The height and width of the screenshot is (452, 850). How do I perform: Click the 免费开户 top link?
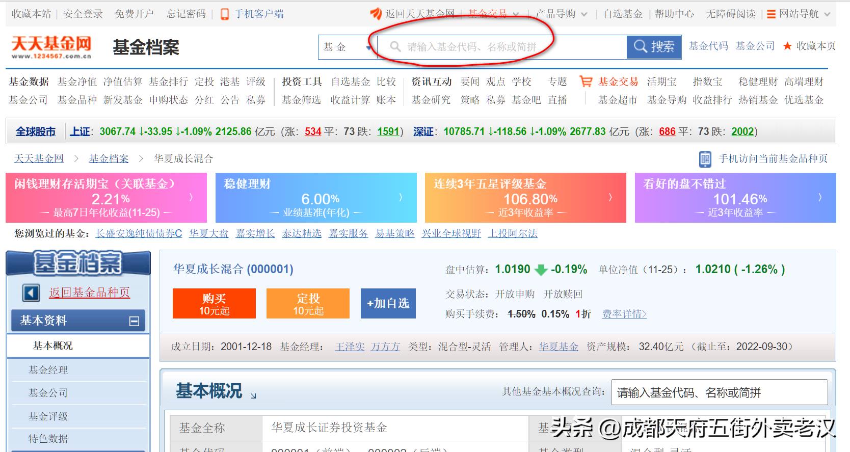(134, 14)
